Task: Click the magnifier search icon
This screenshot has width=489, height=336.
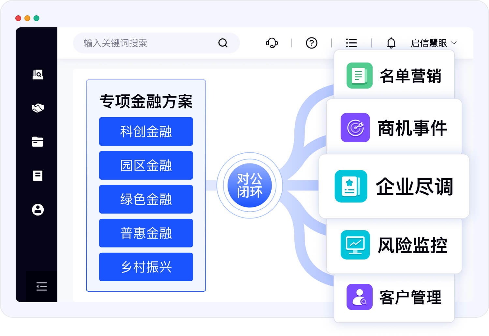Action: pyautogui.click(x=223, y=43)
